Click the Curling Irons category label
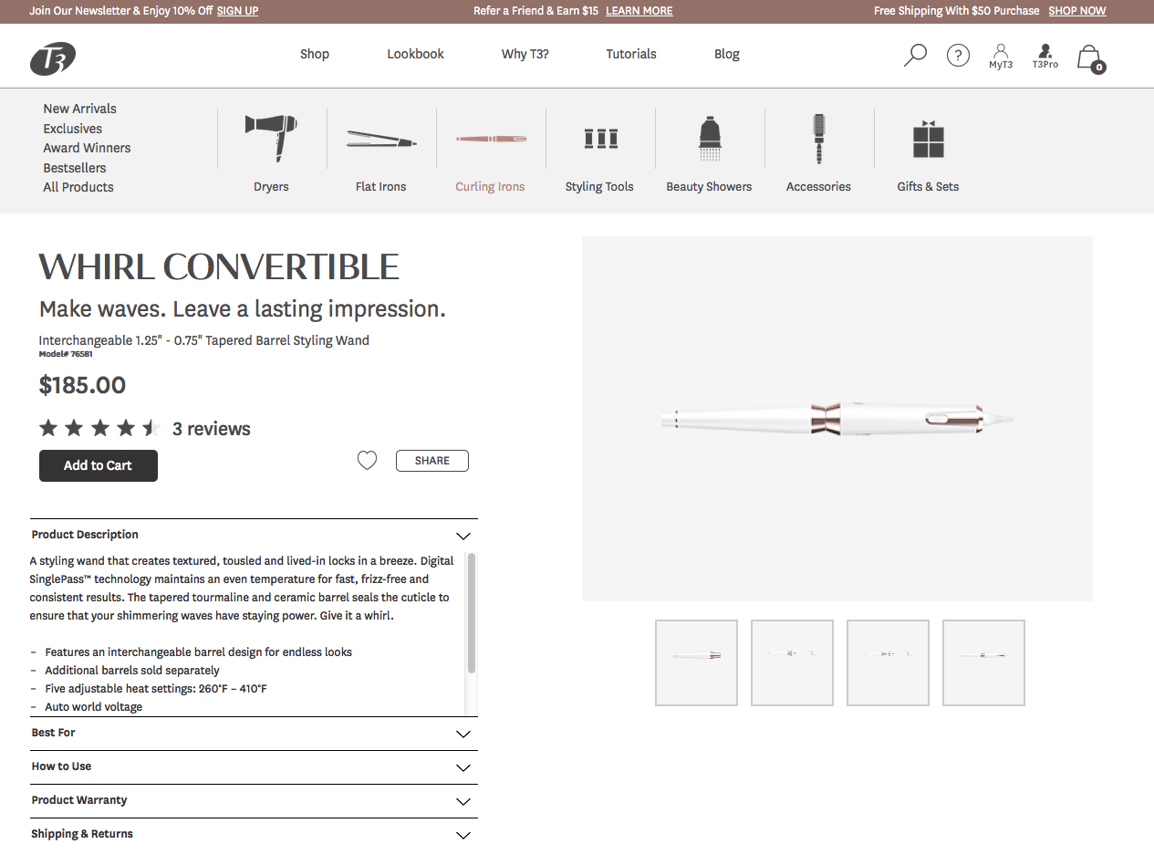 [491, 186]
